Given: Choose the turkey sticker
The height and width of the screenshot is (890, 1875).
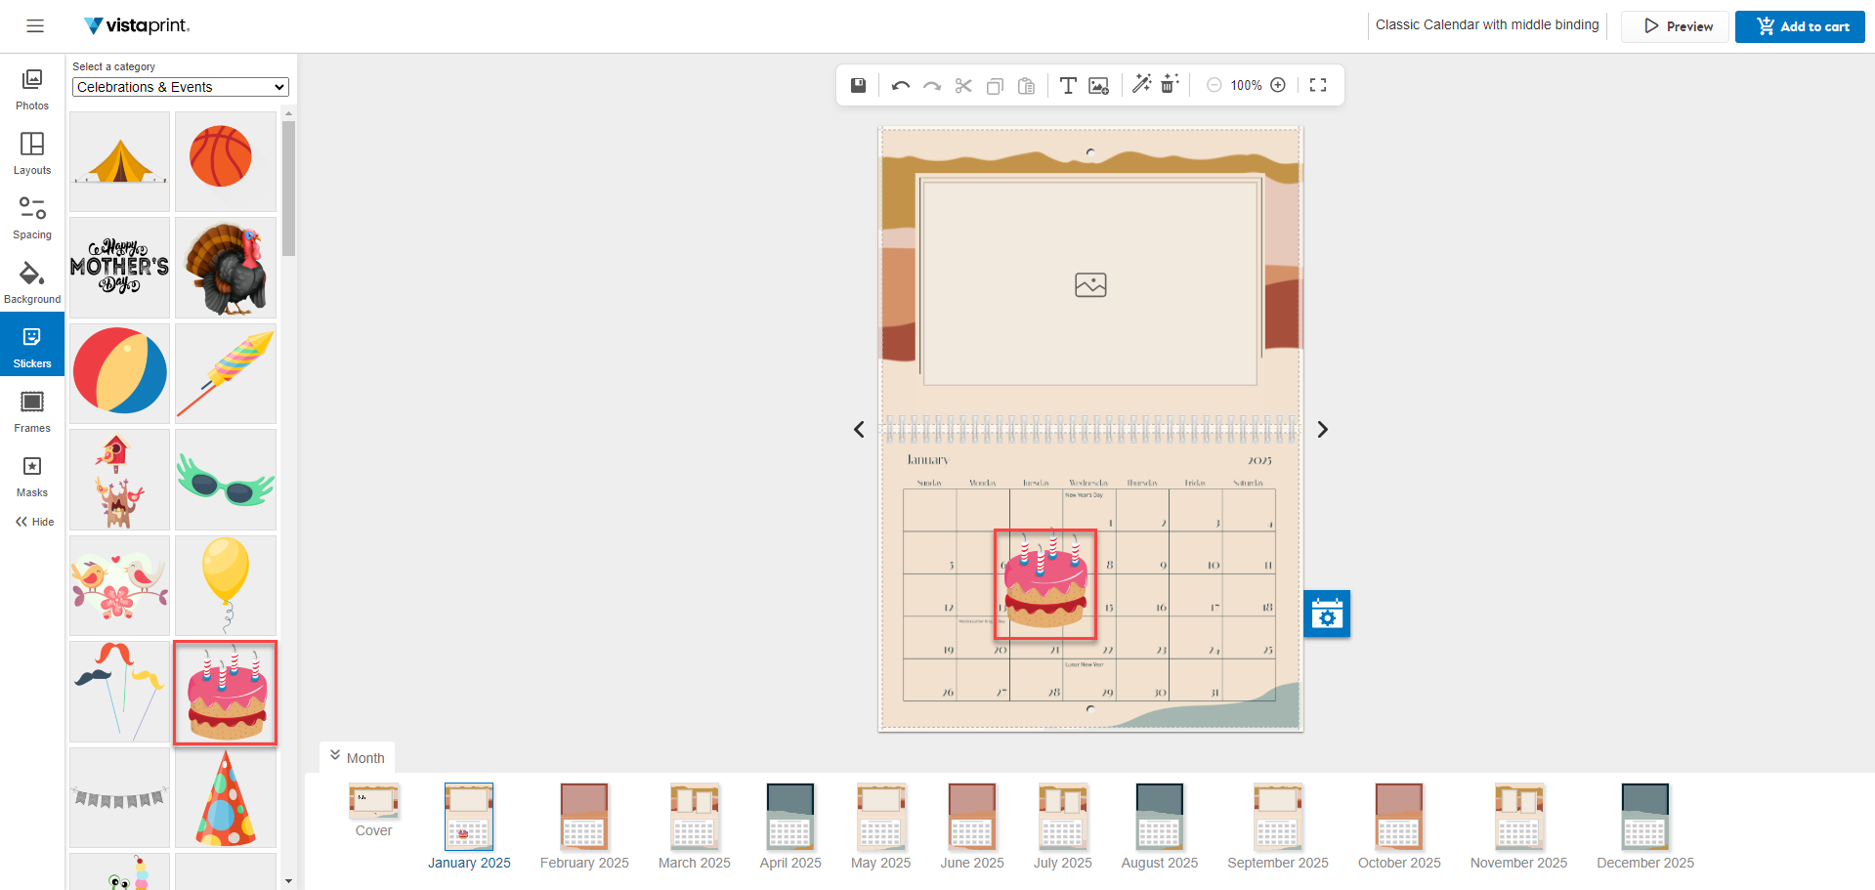Looking at the screenshot, I should 226,267.
